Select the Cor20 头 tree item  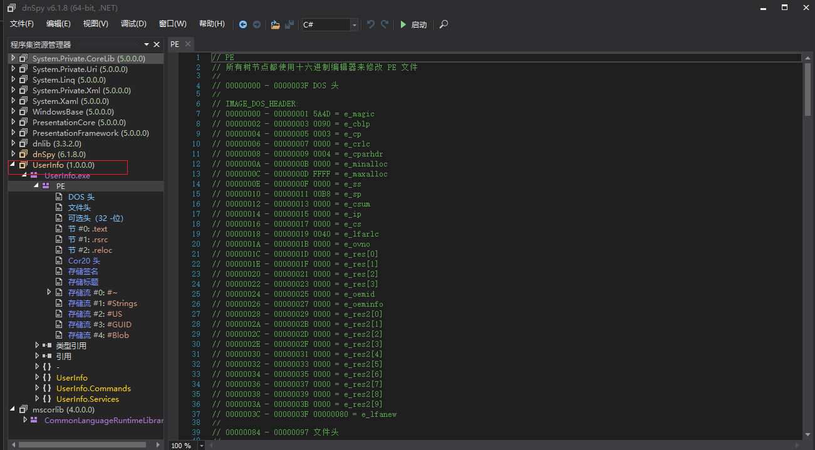(x=84, y=260)
